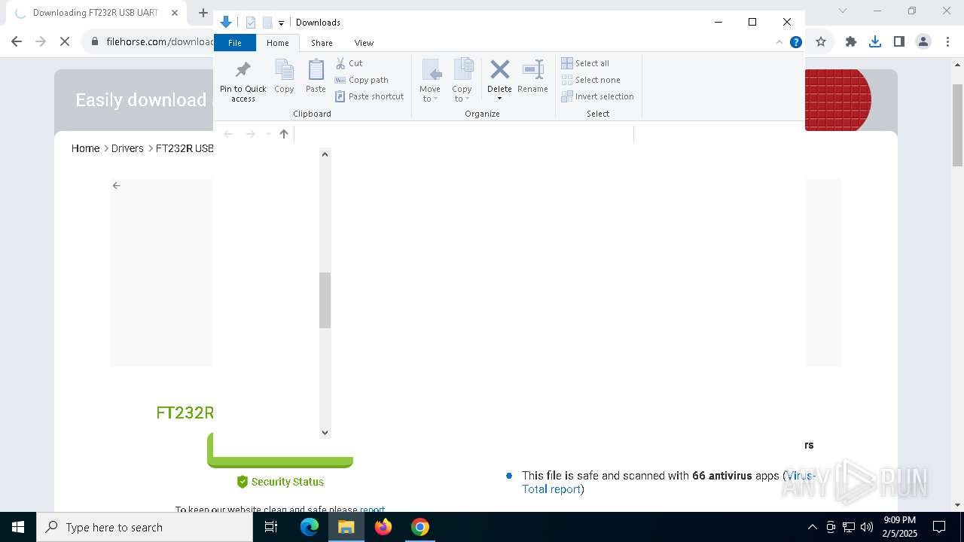This screenshot has width=964, height=542.
Task: Open Chrome Extensions puzzle icon
Action: coord(851,41)
